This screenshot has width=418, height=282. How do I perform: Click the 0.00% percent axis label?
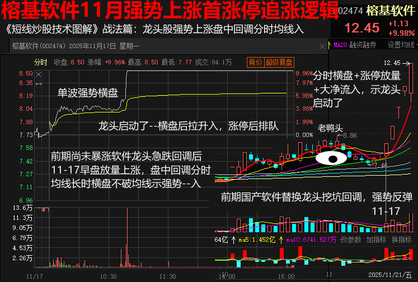tap(304, 135)
